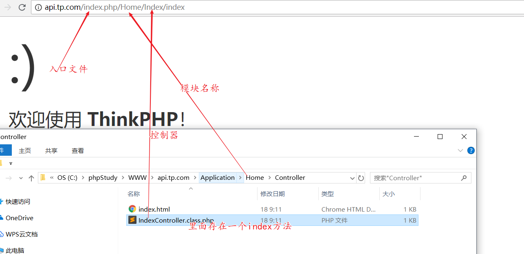
Task: Select Controller segment in breadcrumb
Action: [x=290, y=178]
